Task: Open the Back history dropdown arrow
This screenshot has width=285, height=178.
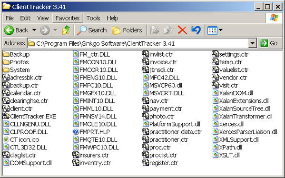Action: (x=34, y=30)
